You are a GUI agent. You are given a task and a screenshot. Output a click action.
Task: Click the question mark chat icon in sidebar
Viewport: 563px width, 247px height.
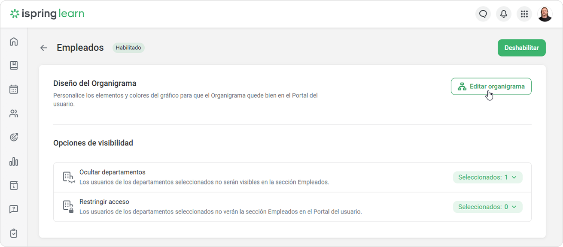pyautogui.click(x=14, y=209)
